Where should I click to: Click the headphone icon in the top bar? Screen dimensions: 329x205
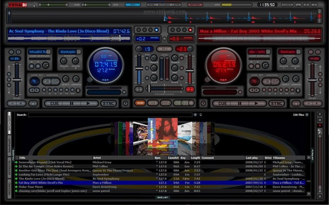point(35,4)
